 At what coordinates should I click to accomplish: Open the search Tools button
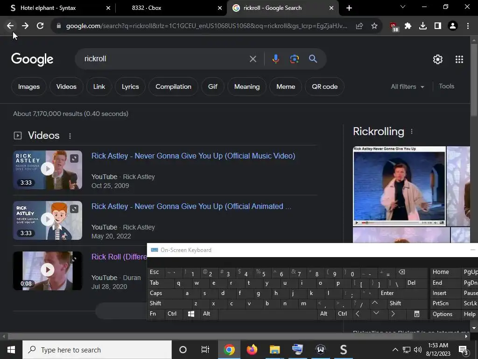(446, 86)
